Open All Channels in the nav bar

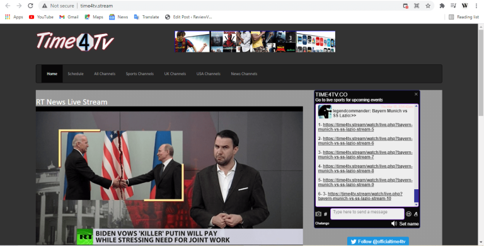(105, 74)
